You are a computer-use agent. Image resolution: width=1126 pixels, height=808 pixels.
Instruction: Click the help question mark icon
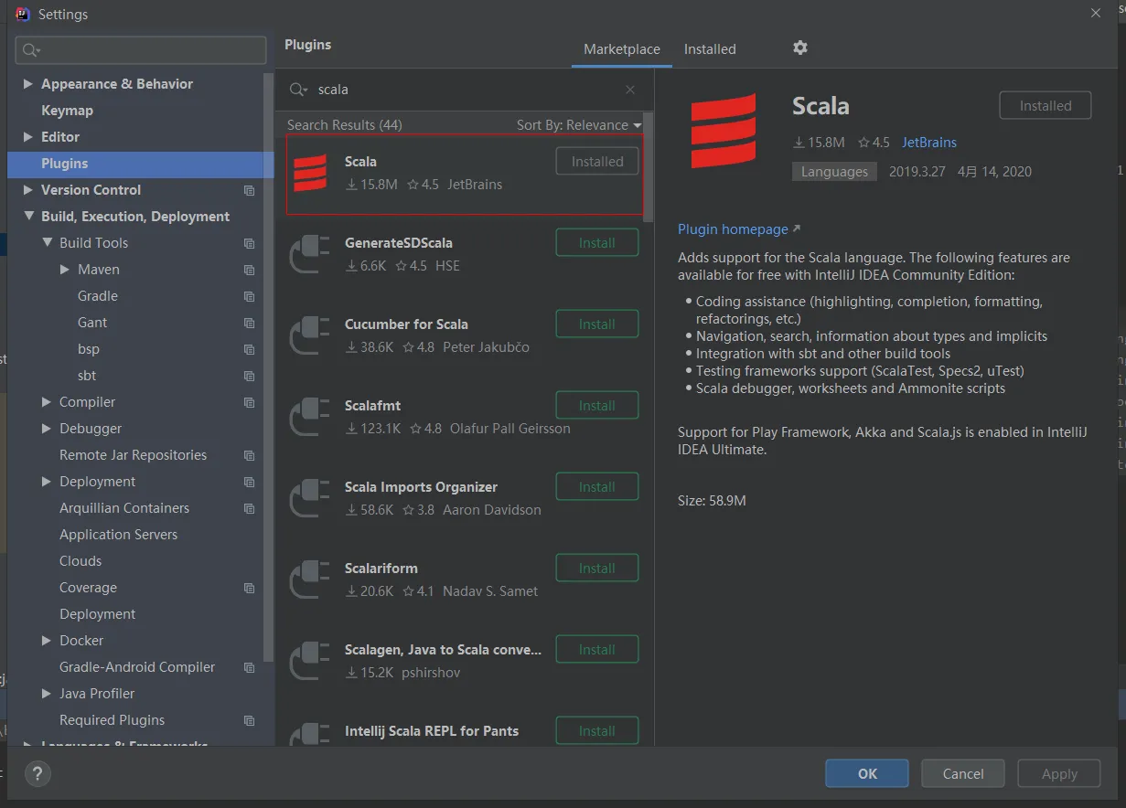click(x=38, y=774)
